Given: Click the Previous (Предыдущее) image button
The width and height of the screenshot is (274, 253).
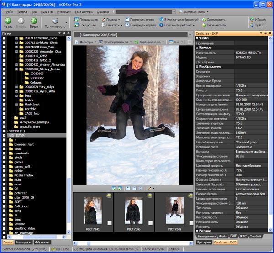Looking at the screenshot, I should pyautogui.click(x=85, y=20).
